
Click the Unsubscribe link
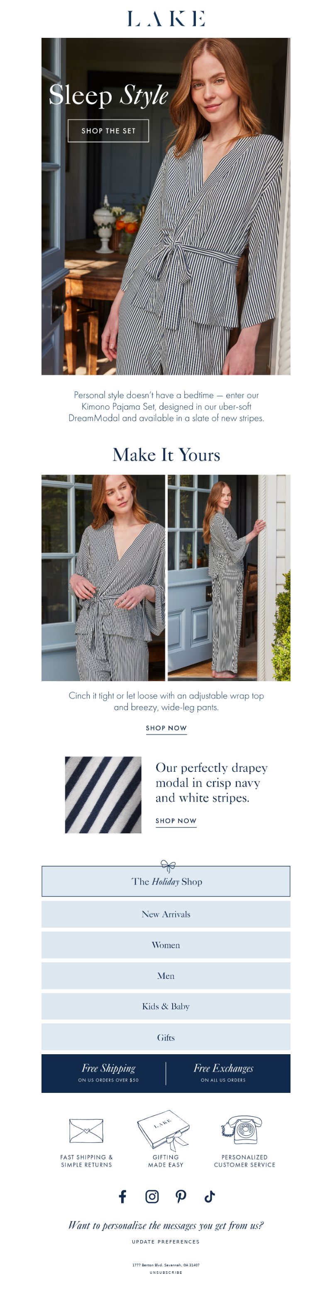click(x=166, y=1273)
